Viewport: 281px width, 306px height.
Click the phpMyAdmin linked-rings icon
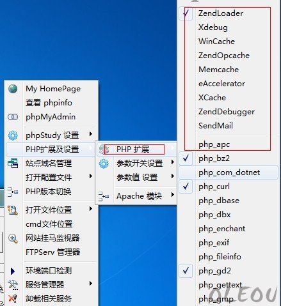pyautogui.click(x=13, y=117)
